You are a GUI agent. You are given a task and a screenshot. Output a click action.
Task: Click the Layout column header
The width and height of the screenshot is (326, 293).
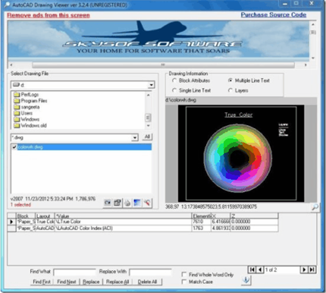coord(45,216)
